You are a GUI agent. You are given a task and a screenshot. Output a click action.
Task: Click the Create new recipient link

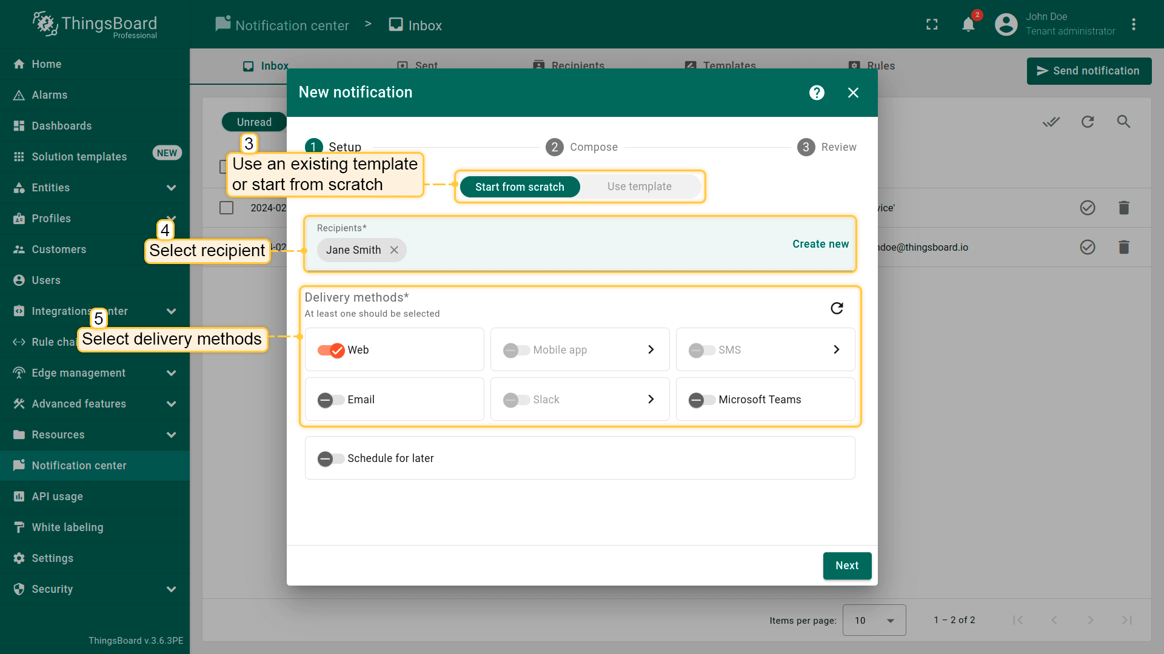tap(820, 244)
